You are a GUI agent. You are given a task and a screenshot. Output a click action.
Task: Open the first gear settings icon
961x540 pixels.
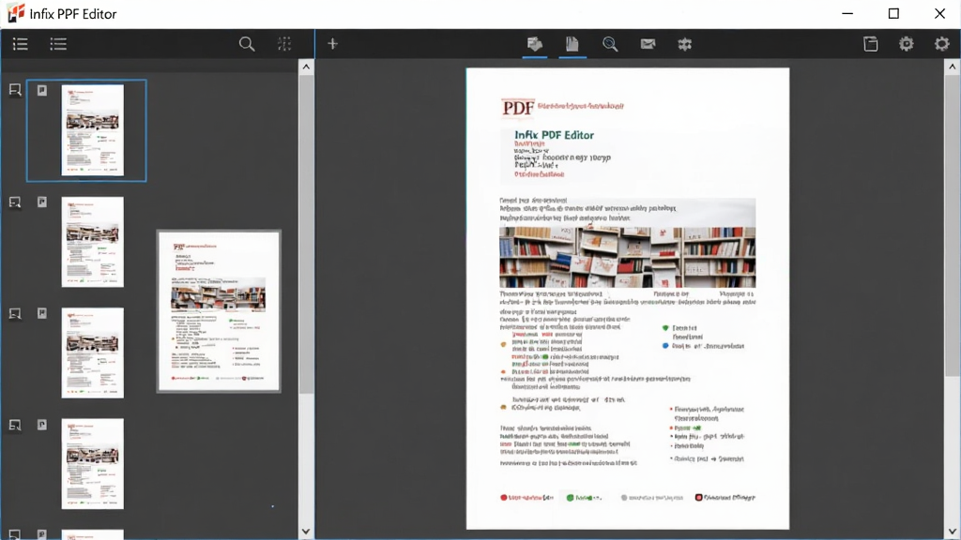coord(906,44)
